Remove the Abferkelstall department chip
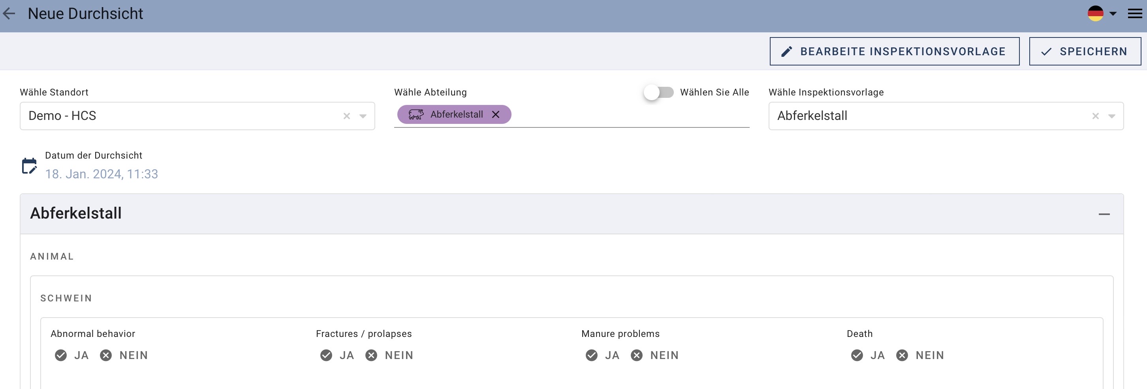This screenshot has width=1147, height=389. [x=496, y=115]
